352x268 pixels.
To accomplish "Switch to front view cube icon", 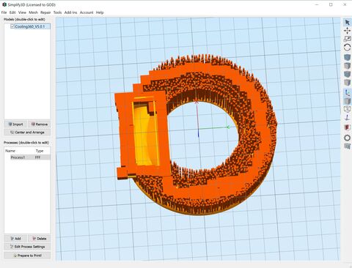I will pos(347,74).
